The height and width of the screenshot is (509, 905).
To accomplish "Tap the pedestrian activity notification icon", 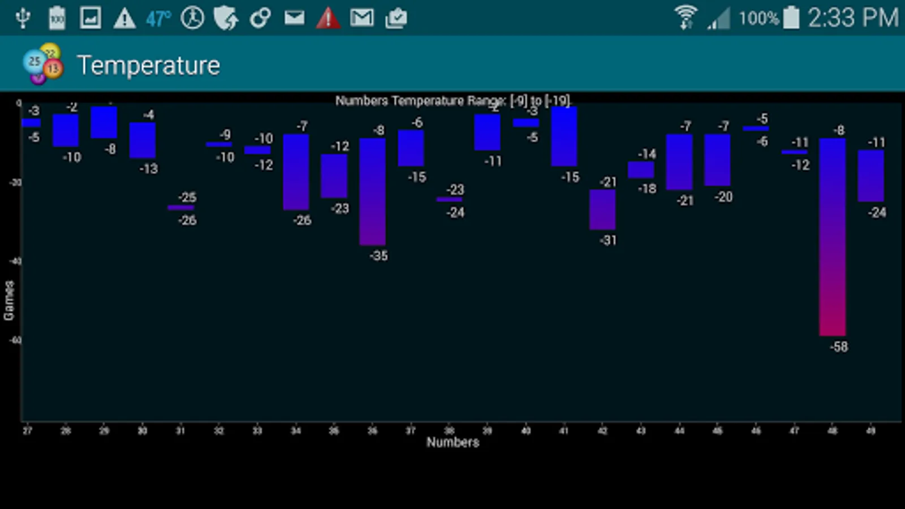I will [x=192, y=18].
